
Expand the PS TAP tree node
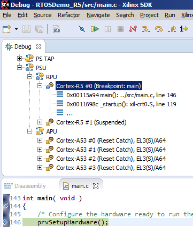point(19,58)
